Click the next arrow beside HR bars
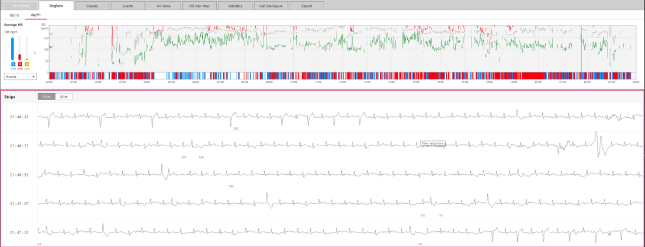645x247 pixels. pyautogui.click(x=34, y=53)
